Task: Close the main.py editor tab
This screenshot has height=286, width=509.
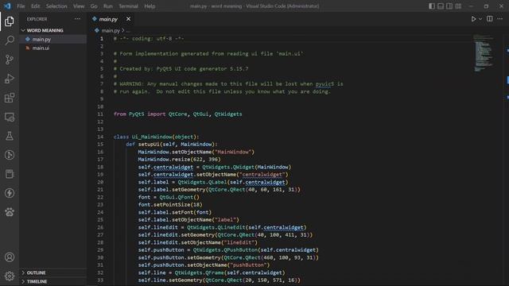Action: pos(129,19)
